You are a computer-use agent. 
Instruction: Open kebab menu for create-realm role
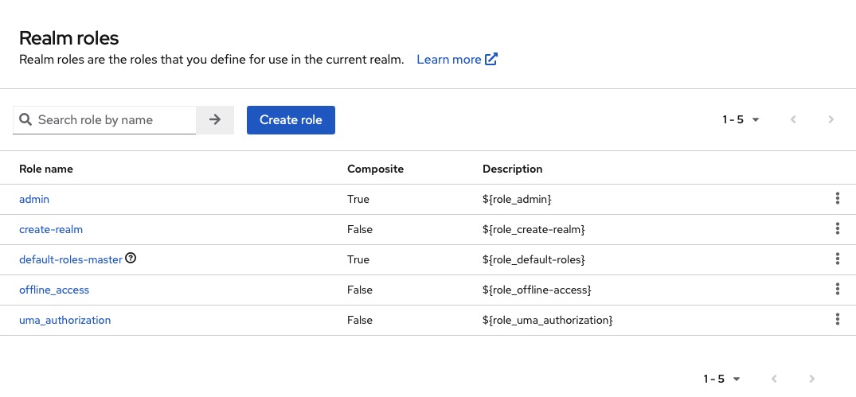[838, 229]
